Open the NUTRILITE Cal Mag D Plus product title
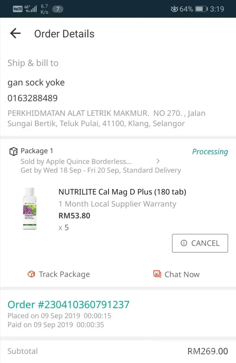The width and height of the screenshot is (236, 363). 122,192
